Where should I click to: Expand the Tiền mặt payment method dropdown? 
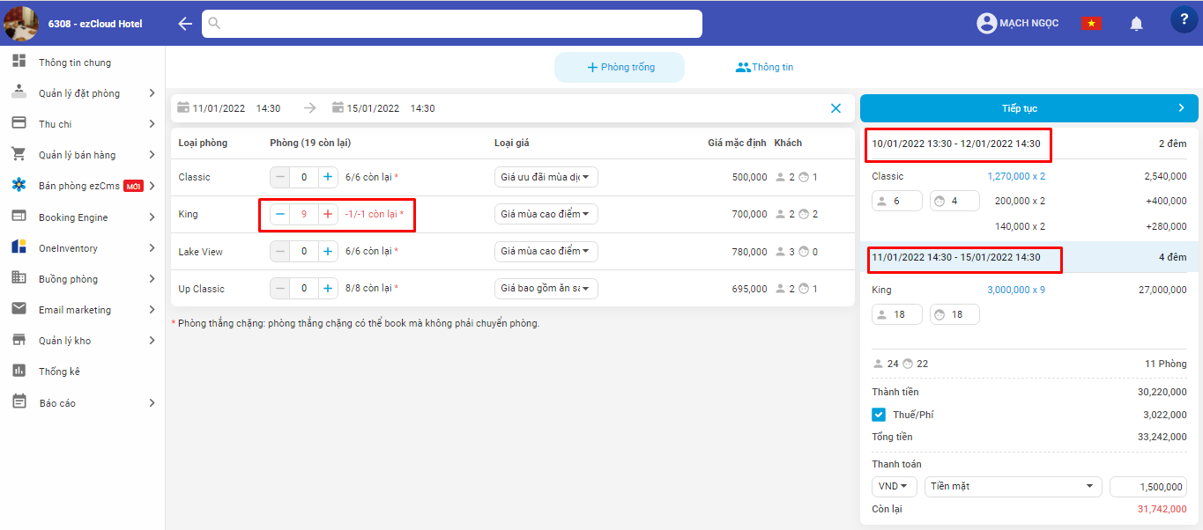1013,486
